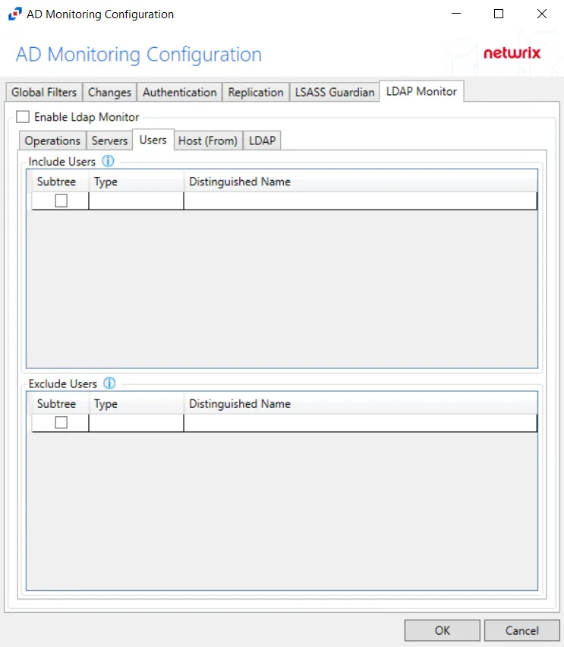Switch to the Changes tab
This screenshot has width=564, height=647.
click(110, 92)
